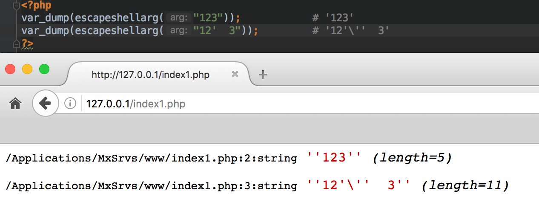Click the # '123' comment in editor
This screenshot has height=202, width=539.
coord(333,18)
